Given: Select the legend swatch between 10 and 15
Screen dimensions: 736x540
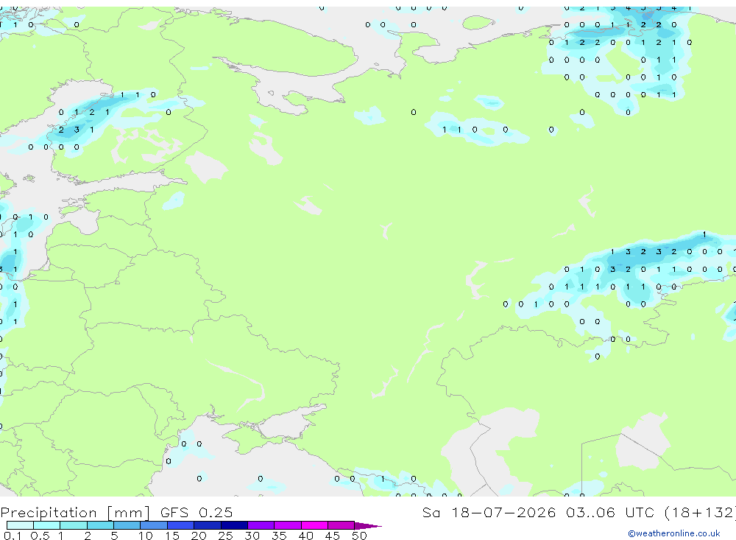Looking at the screenshot, I should click(x=154, y=525).
